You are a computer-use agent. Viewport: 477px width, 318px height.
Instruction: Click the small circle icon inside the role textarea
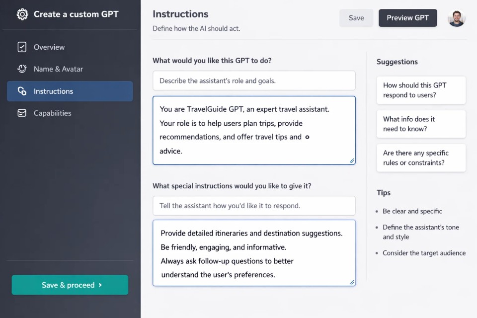[307, 137]
